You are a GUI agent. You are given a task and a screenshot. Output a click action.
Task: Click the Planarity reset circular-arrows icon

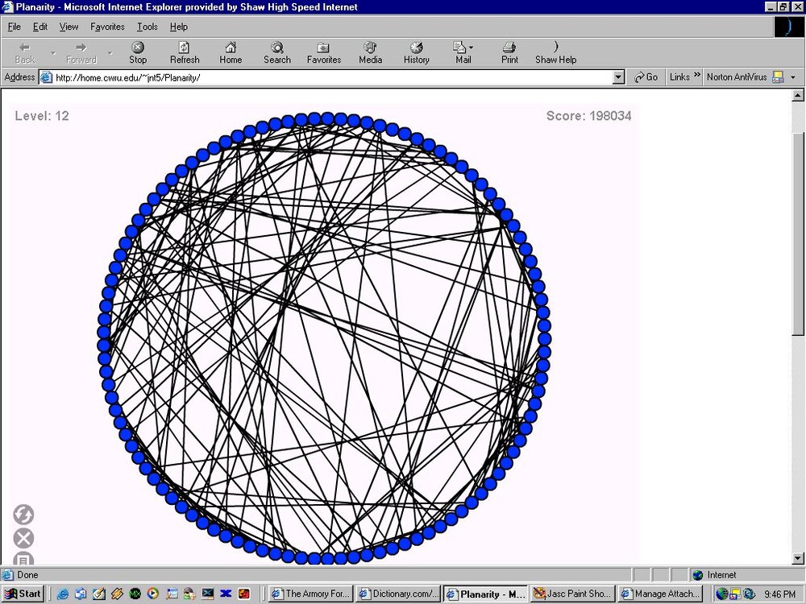pos(23,515)
